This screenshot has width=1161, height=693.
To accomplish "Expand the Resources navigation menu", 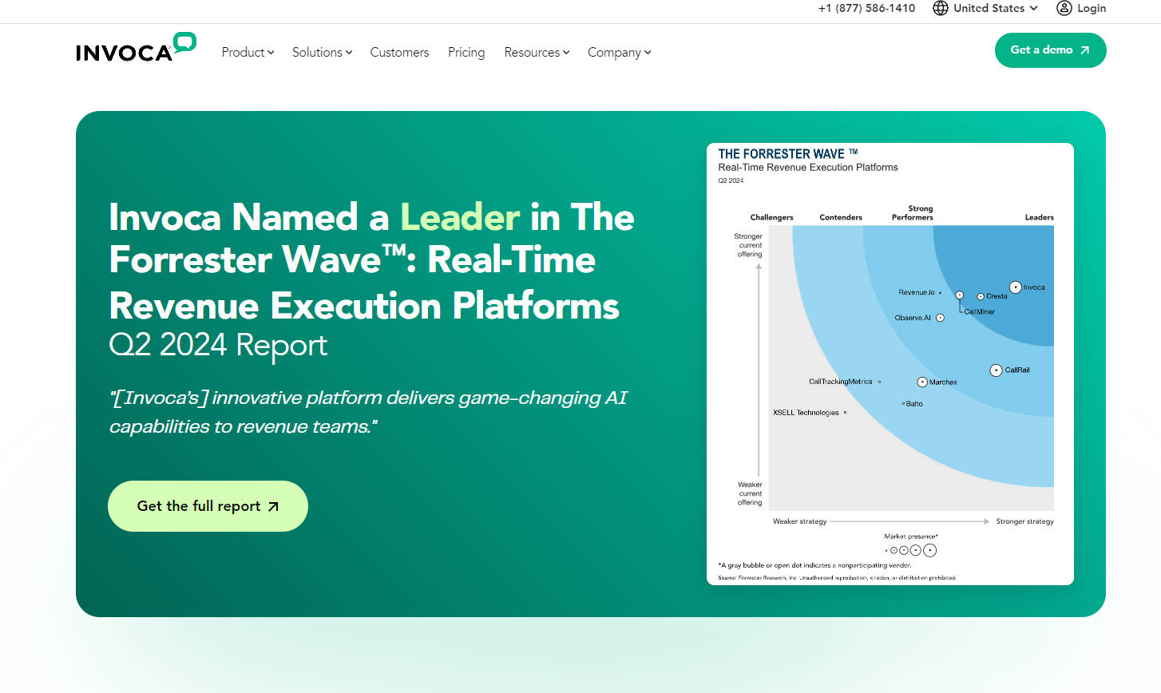I will point(537,52).
